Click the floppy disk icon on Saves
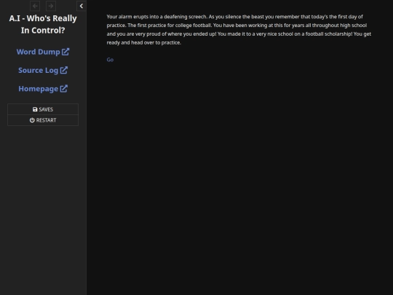The width and height of the screenshot is (393, 295). tap(35, 109)
